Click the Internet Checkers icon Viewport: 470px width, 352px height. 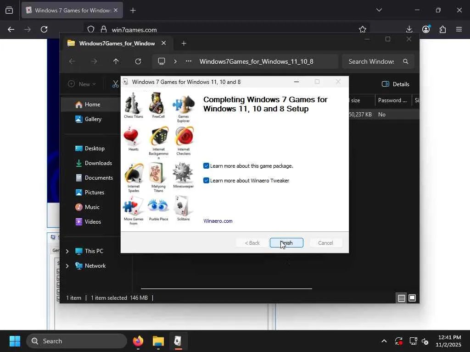(x=184, y=136)
